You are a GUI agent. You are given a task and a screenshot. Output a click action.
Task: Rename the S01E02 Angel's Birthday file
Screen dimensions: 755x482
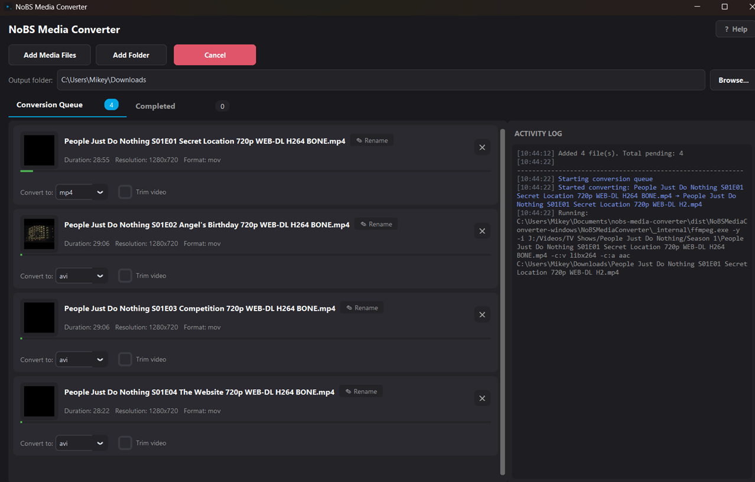tap(376, 224)
